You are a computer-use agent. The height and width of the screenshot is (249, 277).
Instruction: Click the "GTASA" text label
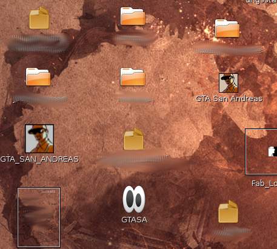(x=135, y=220)
